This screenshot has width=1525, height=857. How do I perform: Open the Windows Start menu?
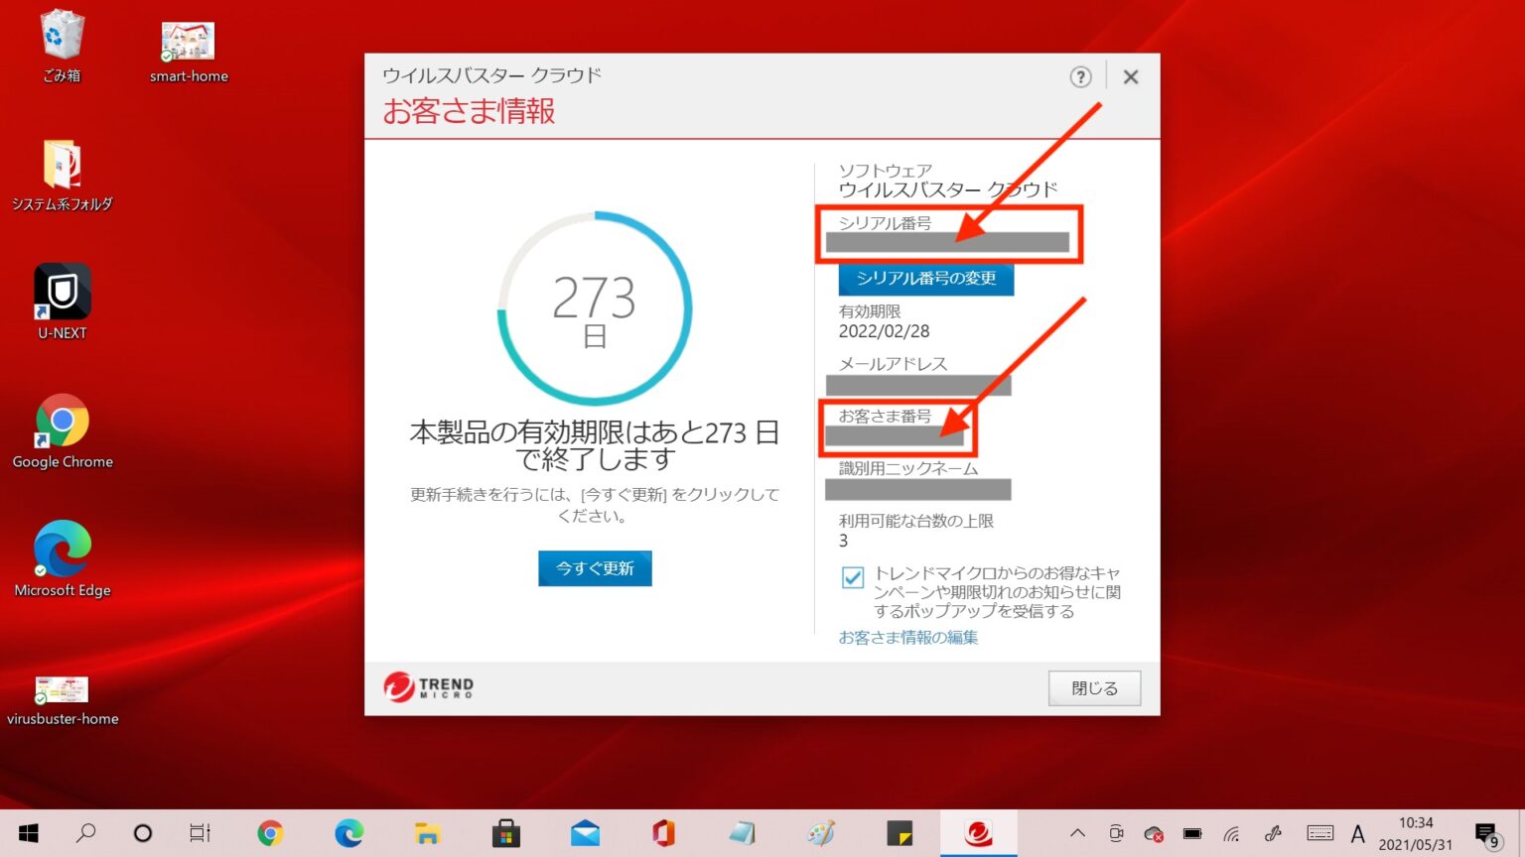point(29,833)
